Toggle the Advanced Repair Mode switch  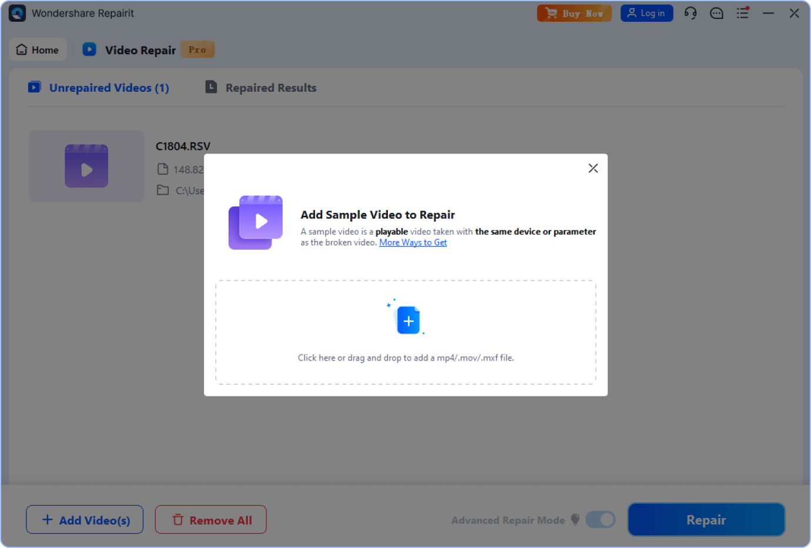pyautogui.click(x=600, y=520)
